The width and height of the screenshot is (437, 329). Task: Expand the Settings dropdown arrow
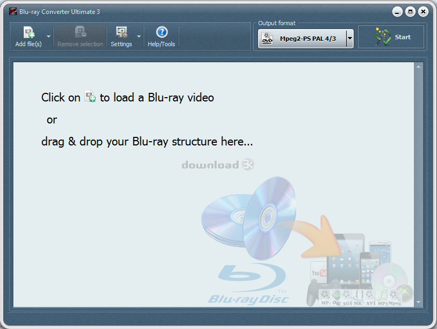pyautogui.click(x=139, y=36)
